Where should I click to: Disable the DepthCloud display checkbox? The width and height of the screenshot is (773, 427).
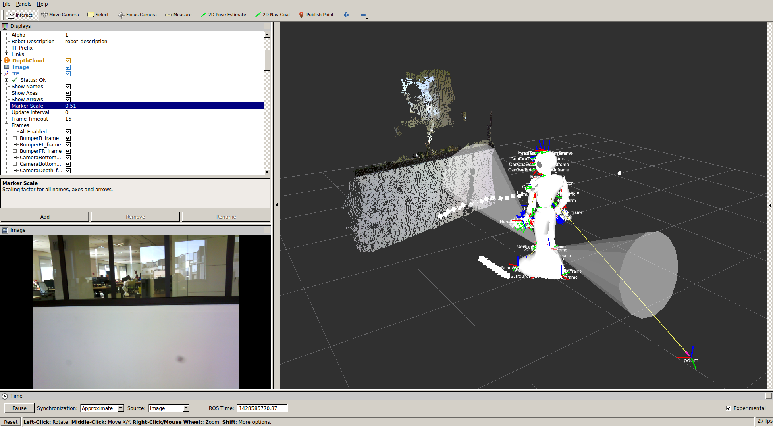(68, 61)
